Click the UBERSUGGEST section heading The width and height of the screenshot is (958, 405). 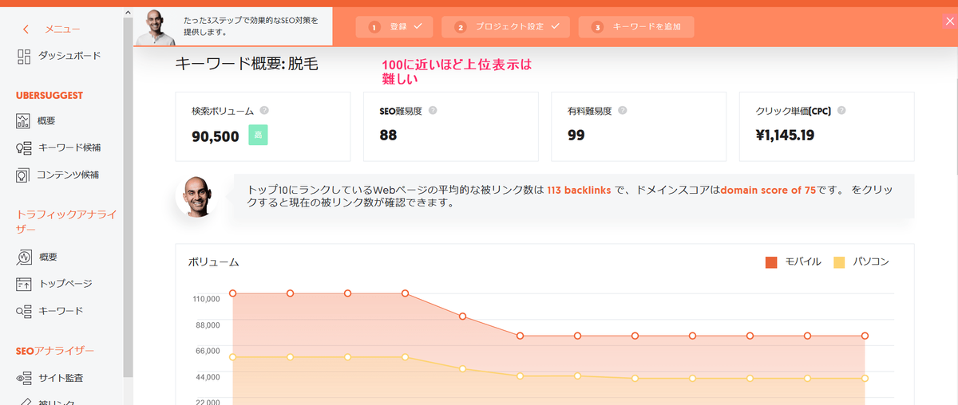49,95
